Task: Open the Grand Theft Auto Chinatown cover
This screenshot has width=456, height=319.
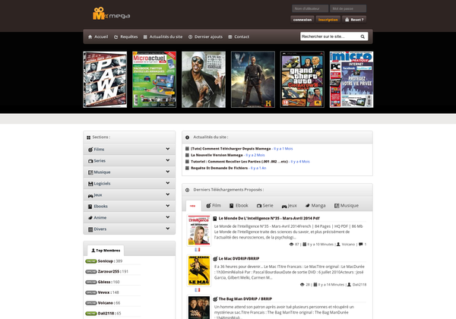Action: pos(302,80)
